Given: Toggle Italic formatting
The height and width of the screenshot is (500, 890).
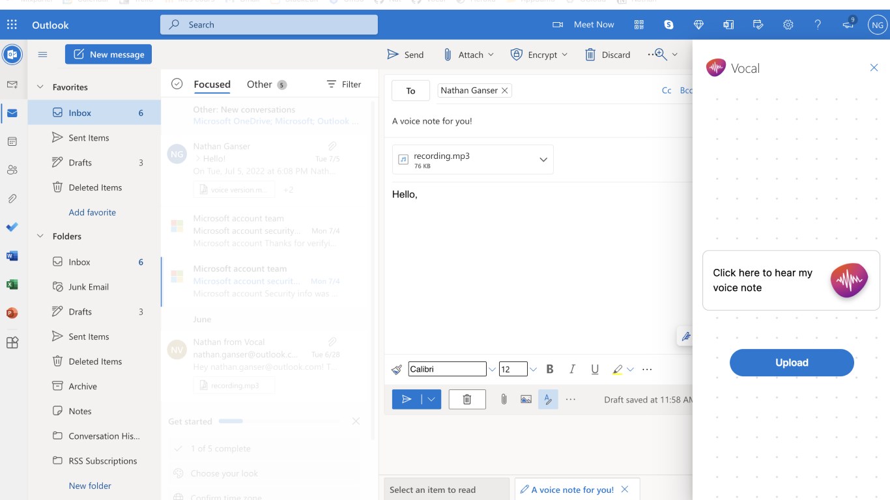Looking at the screenshot, I should coord(572,369).
